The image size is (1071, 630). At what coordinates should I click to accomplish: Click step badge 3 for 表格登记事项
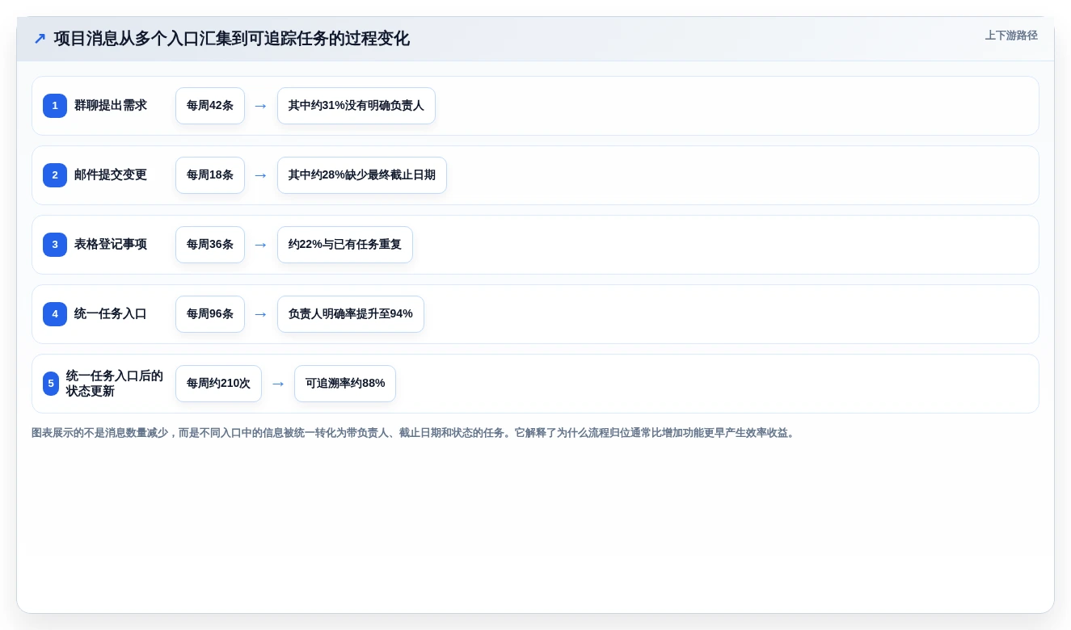coord(55,245)
